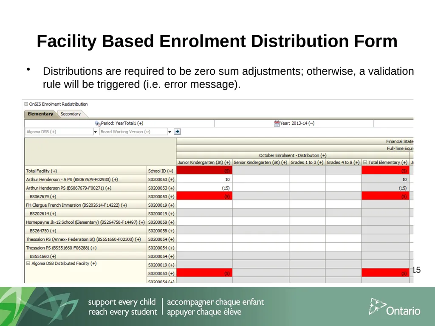Screen dimensions: 435x326
Task: Open the Board Working Version dropdown arrow
Action: click(170, 132)
